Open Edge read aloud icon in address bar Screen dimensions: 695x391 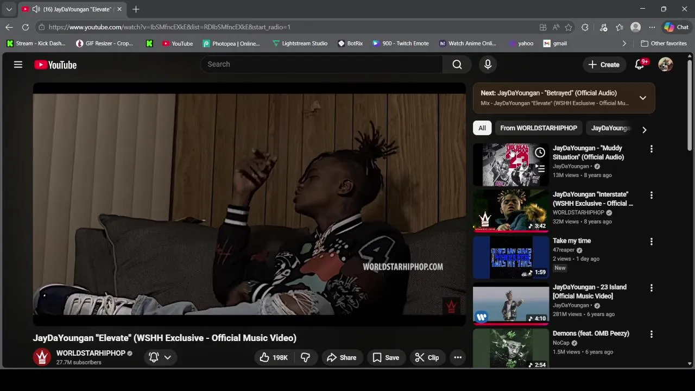(x=556, y=27)
